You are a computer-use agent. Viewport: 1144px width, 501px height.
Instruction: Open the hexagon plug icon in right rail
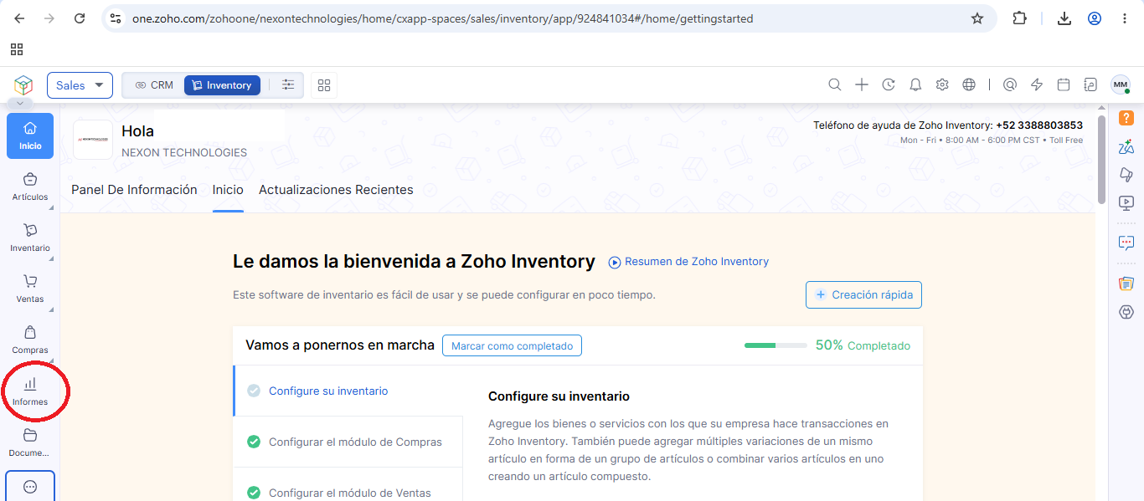click(x=1126, y=312)
